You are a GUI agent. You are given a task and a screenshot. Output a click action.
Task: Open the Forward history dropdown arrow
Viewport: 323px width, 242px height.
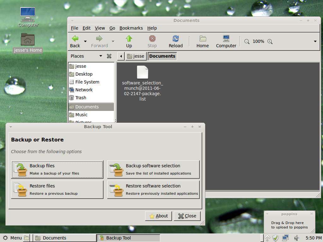pos(113,41)
